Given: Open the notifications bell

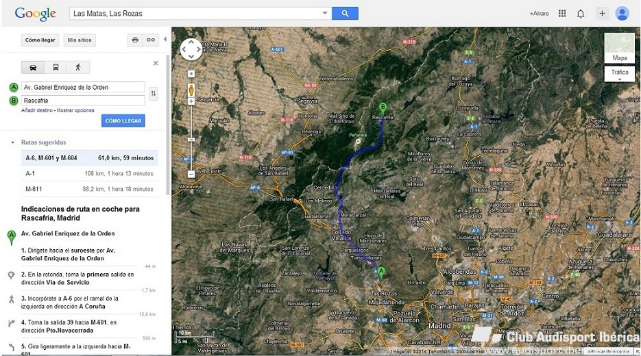Looking at the screenshot, I should (581, 14).
